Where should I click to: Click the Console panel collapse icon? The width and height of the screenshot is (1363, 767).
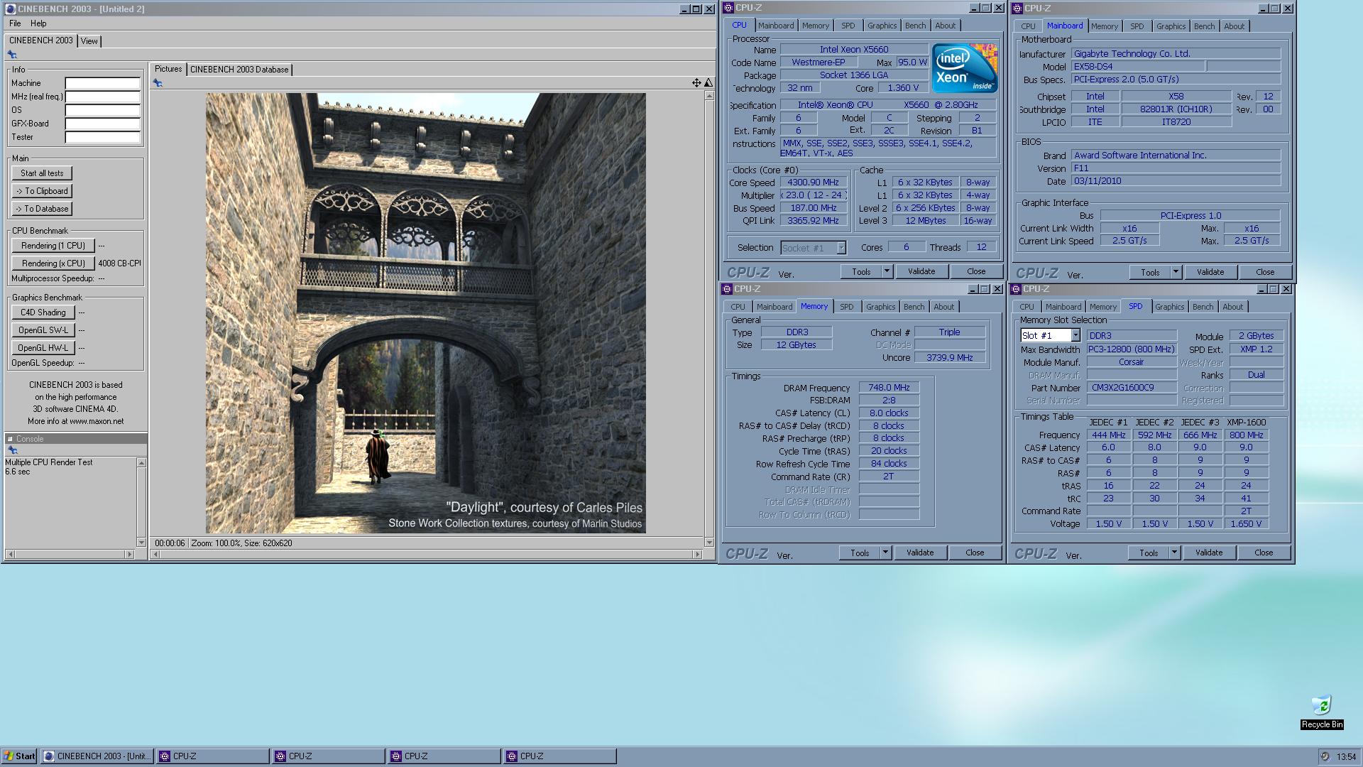pyautogui.click(x=11, y=439)
